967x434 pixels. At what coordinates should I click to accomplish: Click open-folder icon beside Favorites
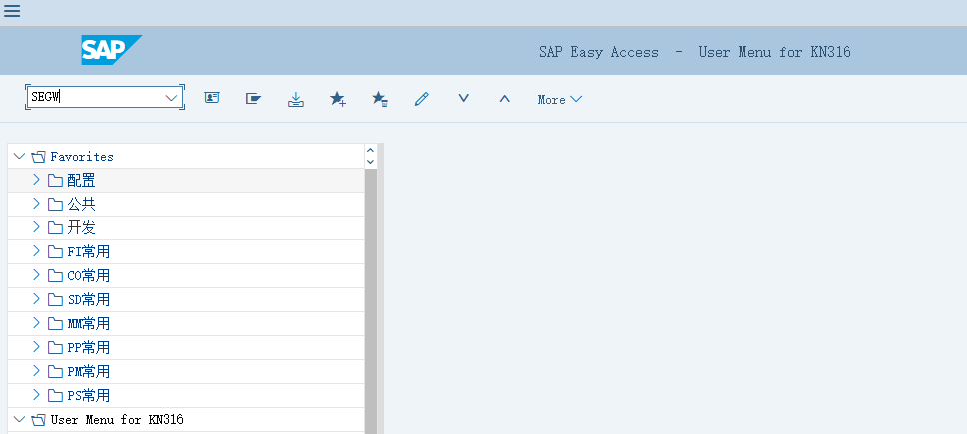point(38,157)
